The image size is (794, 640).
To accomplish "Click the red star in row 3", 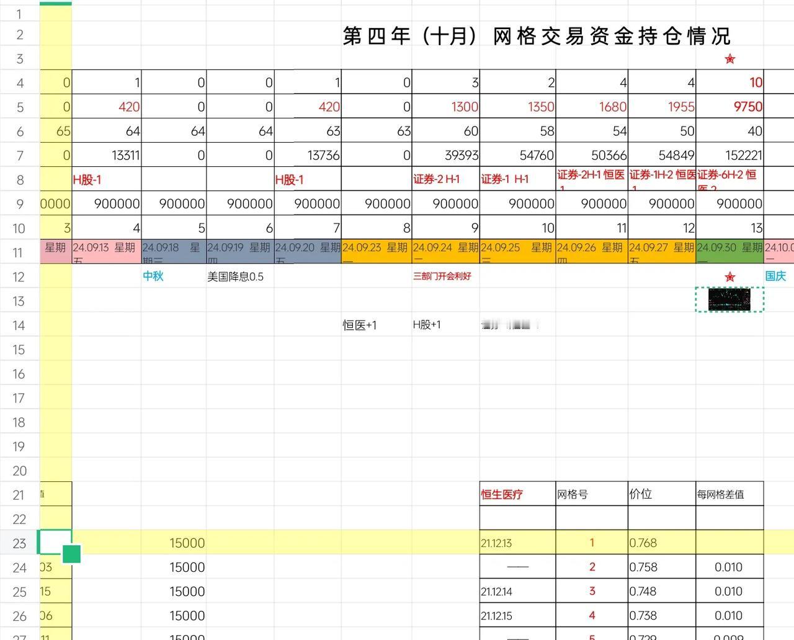I will pos(730,59).
